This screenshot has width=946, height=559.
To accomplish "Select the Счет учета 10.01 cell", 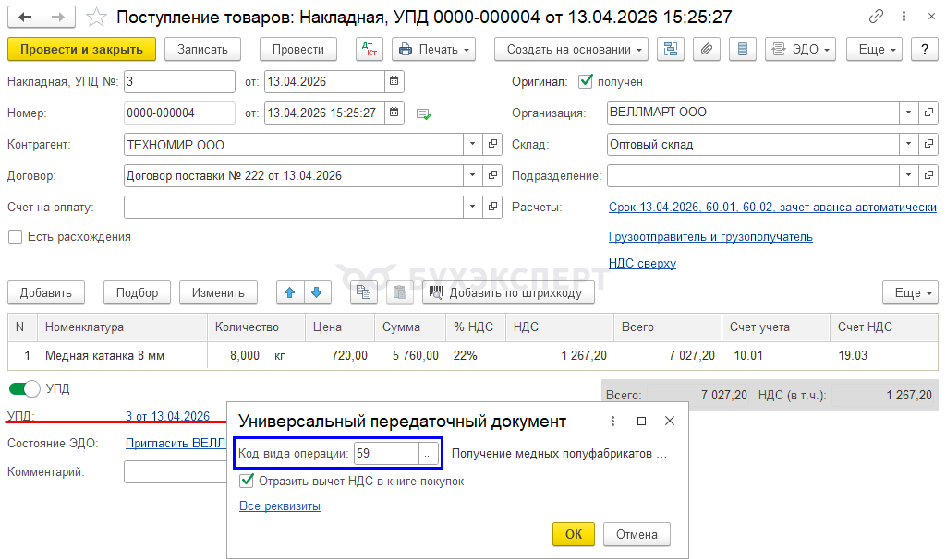I will tap(776, 355).
